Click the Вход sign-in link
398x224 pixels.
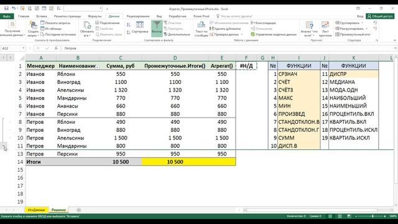coord(360,16)
